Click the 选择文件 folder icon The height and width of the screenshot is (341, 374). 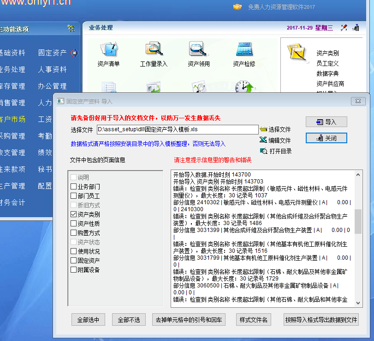point(263,129)
